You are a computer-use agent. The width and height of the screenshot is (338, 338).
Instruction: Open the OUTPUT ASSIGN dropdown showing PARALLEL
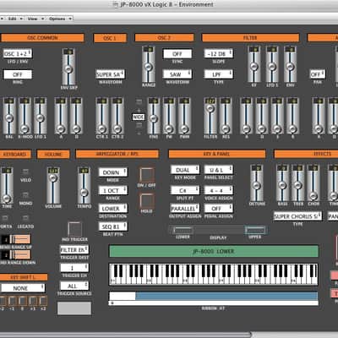point(185,209)
